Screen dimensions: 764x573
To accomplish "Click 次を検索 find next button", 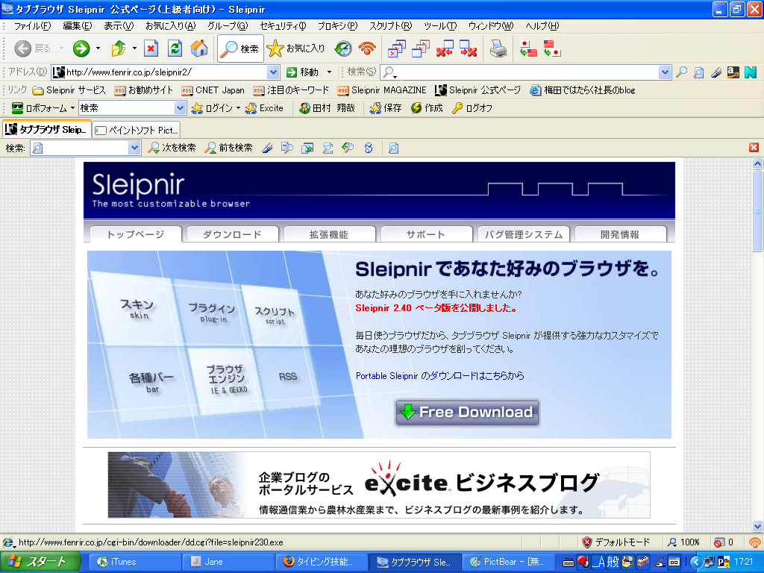I will [x=172, y=148].
